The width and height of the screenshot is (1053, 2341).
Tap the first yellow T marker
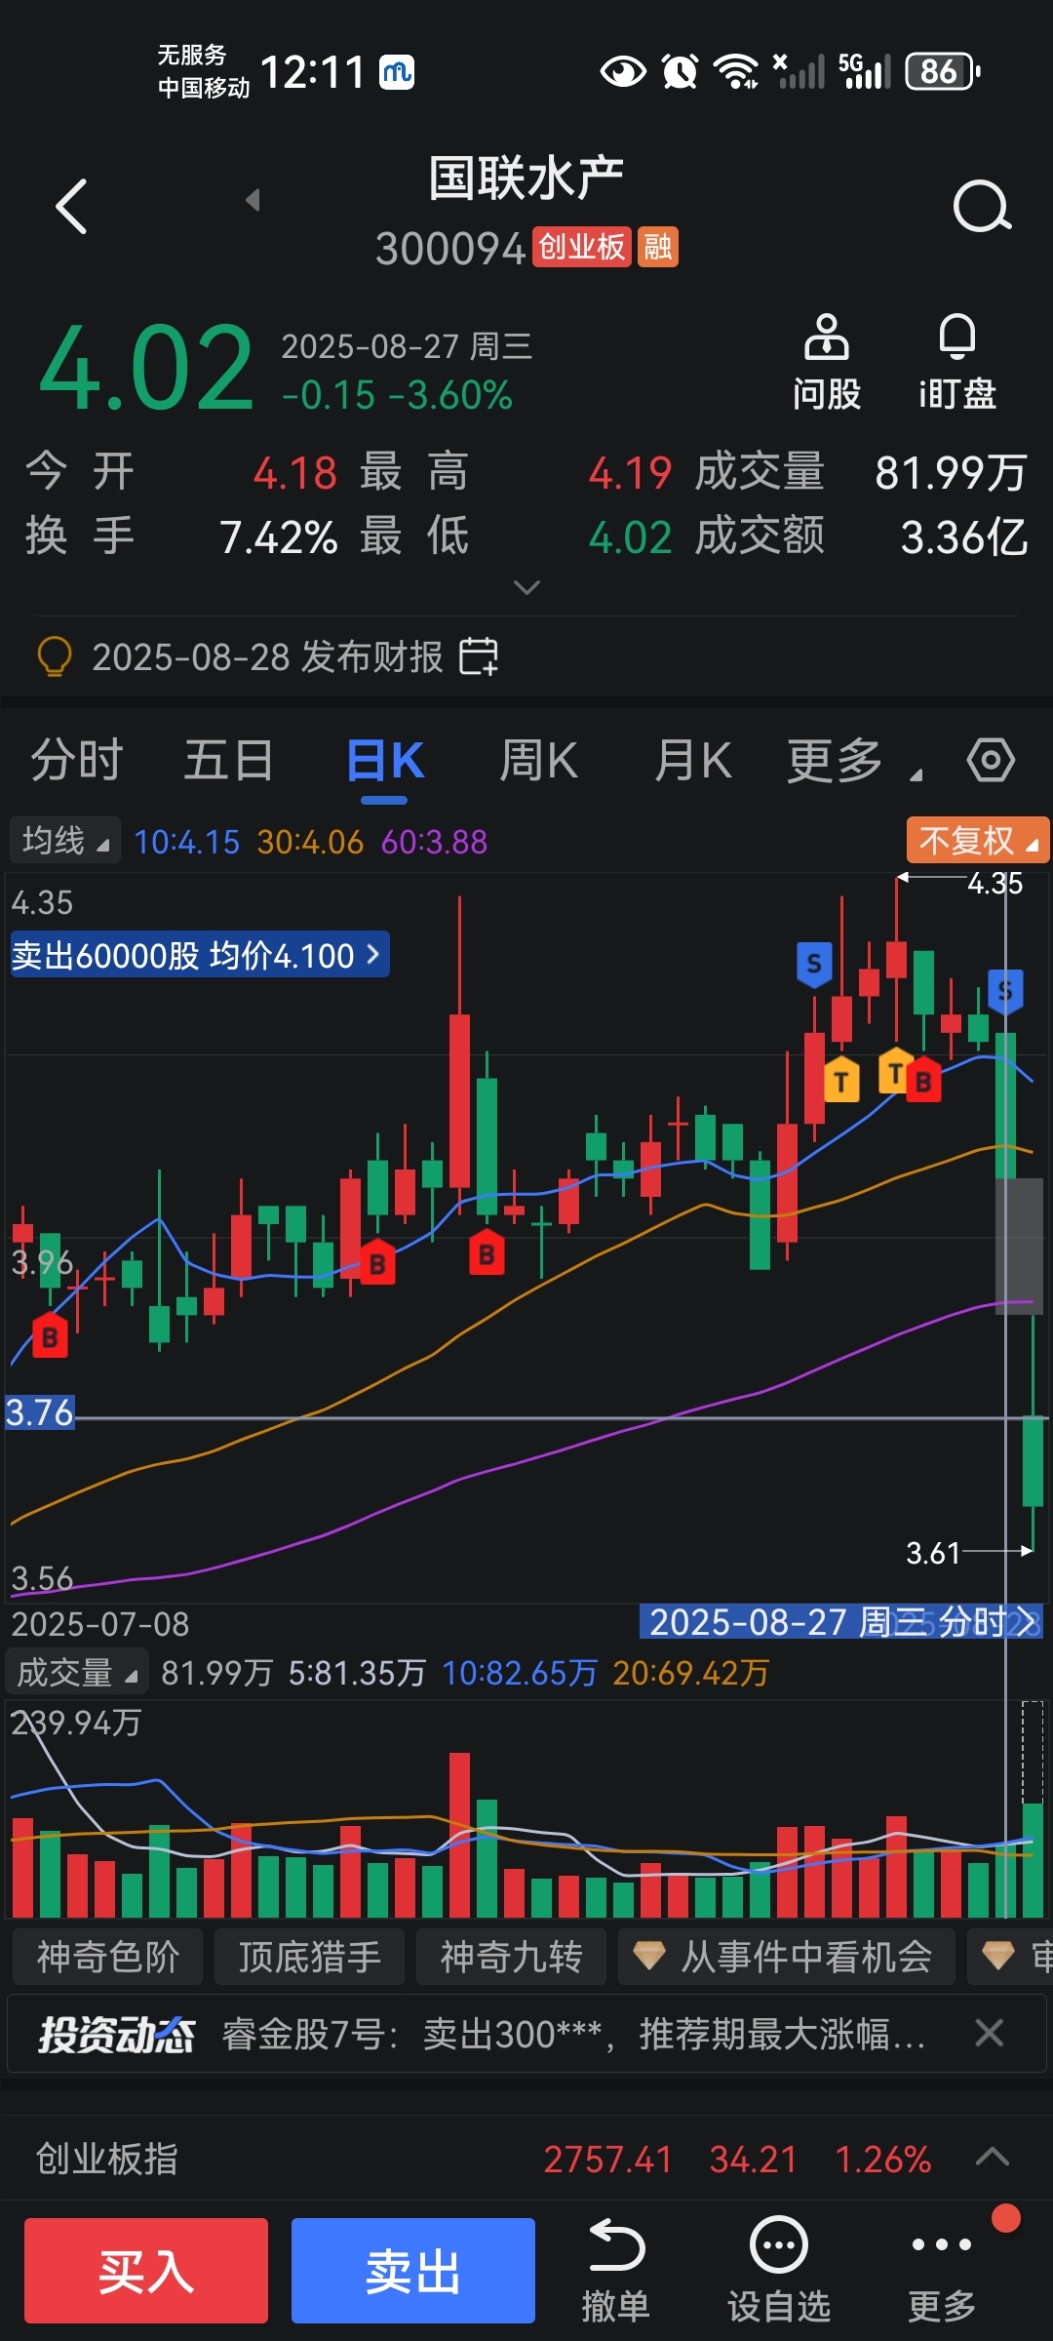tap(841, 1080)
